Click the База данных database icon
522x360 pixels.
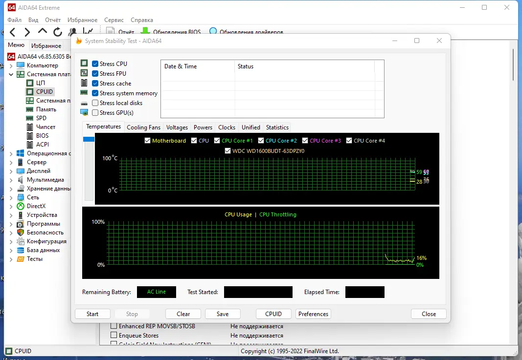click(x=21, y=250)
